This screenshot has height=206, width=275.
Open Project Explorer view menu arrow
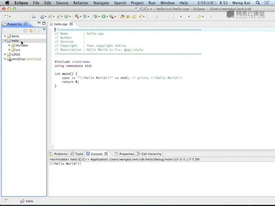[44, 30]
